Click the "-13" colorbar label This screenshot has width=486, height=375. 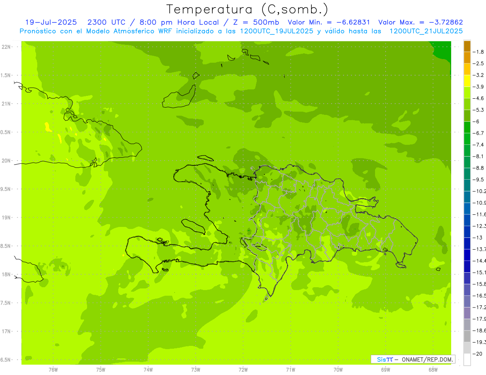[477, 237]
